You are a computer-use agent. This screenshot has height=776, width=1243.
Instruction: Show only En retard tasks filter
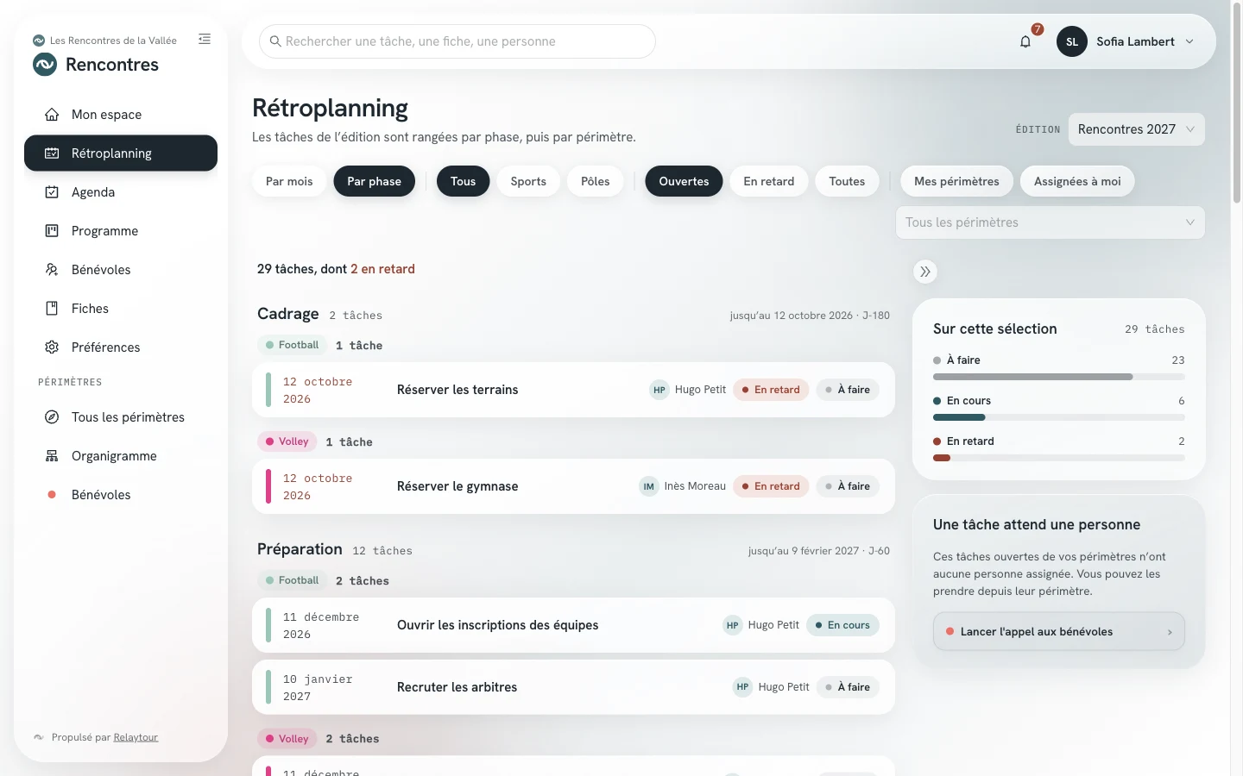pyautogui.click(x=769, y=181)
